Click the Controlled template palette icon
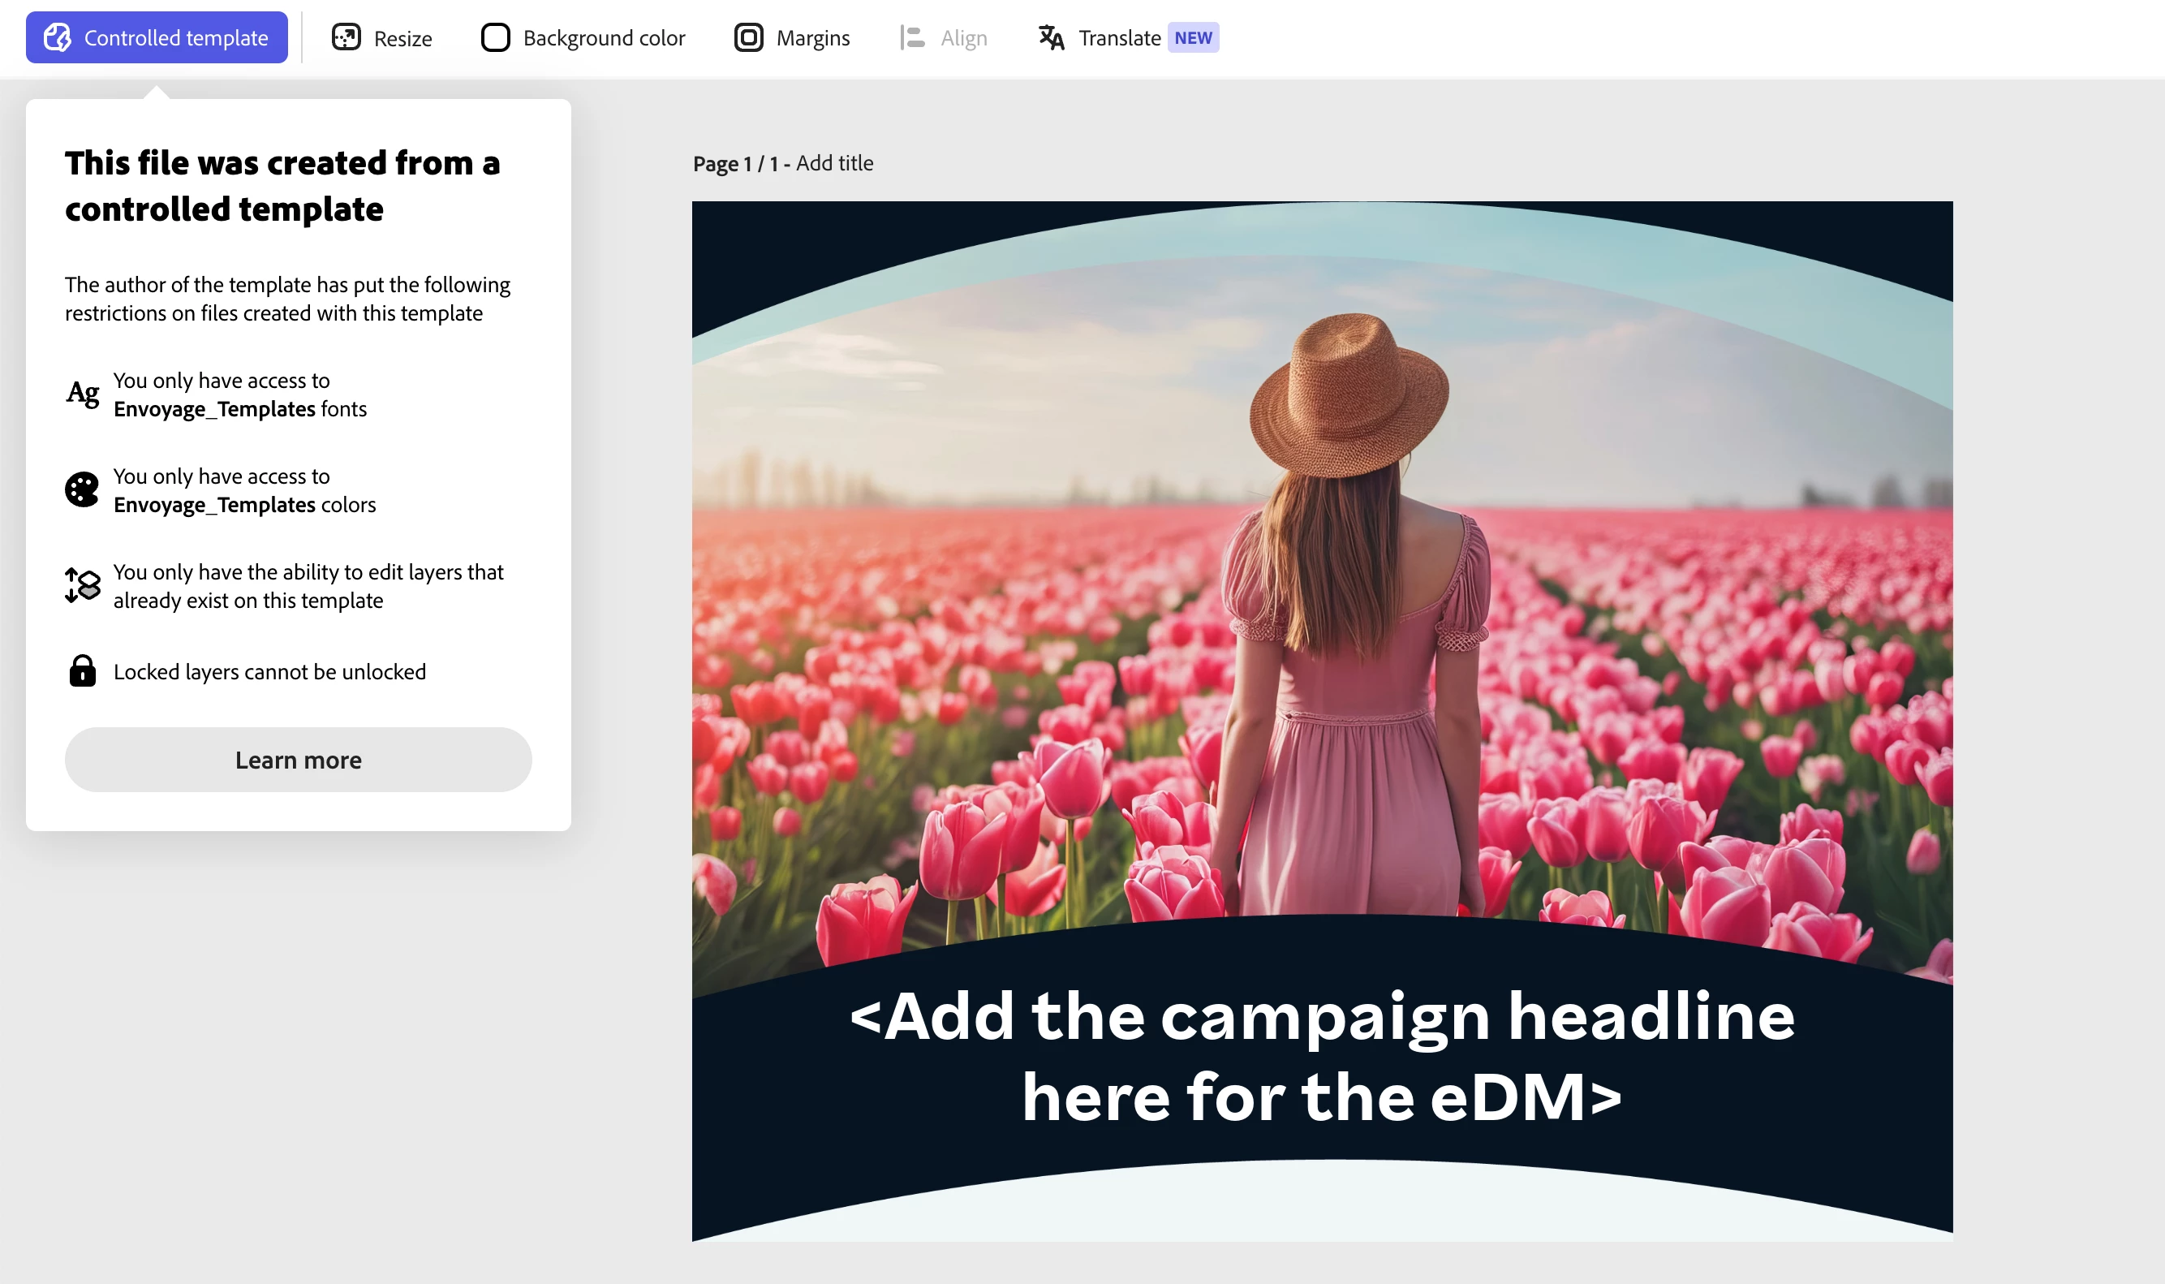This screenshot has width=2165, height=1284. coord(57,37)
